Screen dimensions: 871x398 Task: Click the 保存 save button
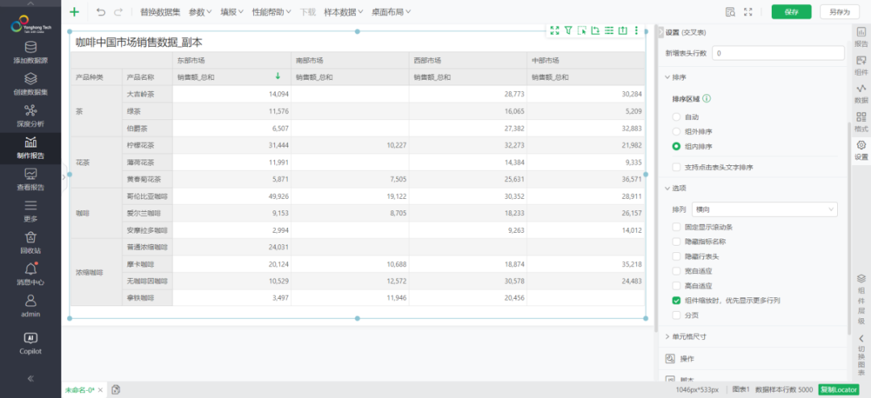pyautogui.click(x=791, y=11)
